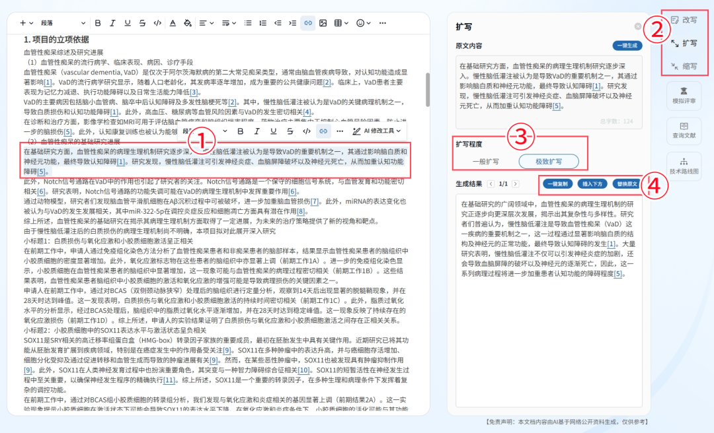Toggle underline in the top toolbar
This screenshot has width=714, height=433.
coord(128,23)
